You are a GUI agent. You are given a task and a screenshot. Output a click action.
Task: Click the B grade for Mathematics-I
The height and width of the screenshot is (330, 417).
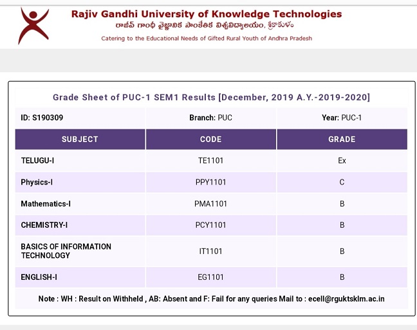[342, 204]
